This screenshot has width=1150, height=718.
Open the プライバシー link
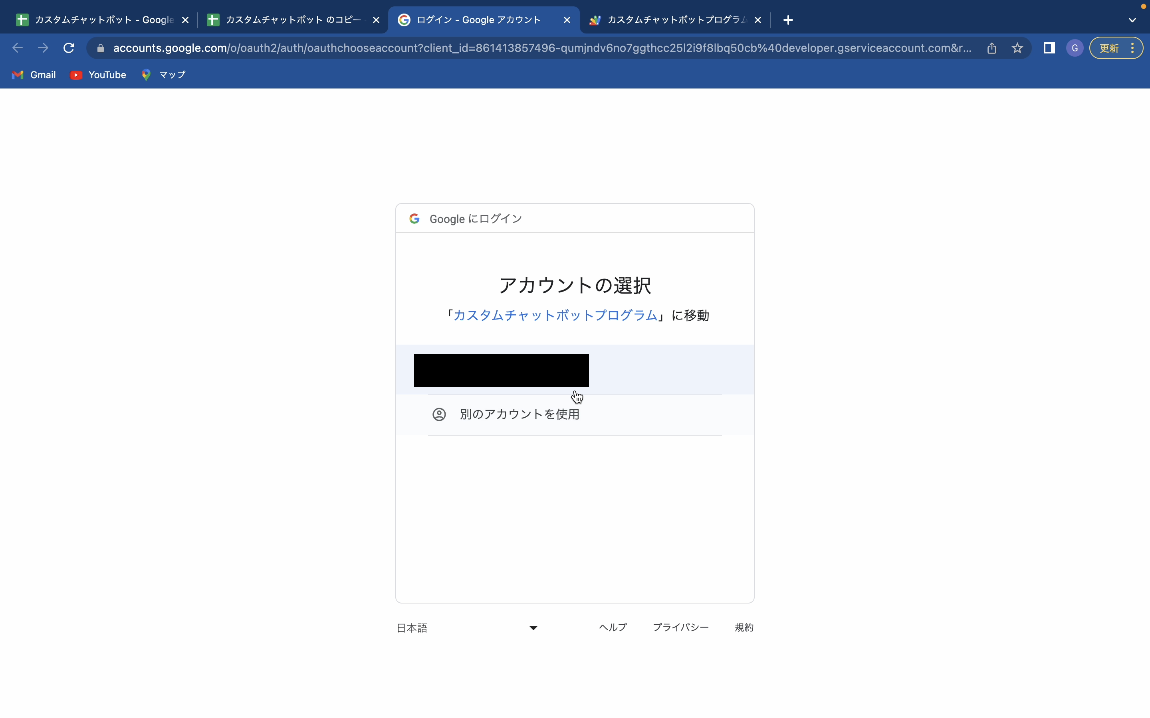click(680, 627)
